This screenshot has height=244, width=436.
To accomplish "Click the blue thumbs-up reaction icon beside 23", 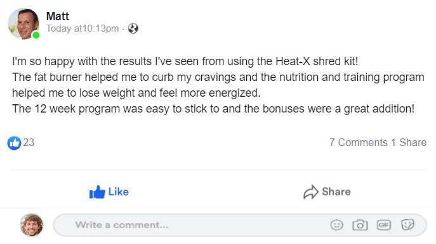I will (x=14, y=143).
